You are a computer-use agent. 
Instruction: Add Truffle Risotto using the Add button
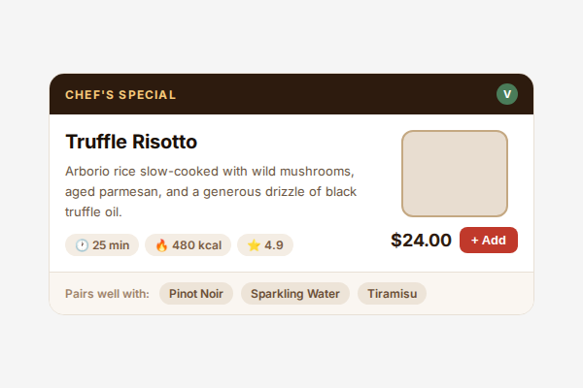click(488, 241)
